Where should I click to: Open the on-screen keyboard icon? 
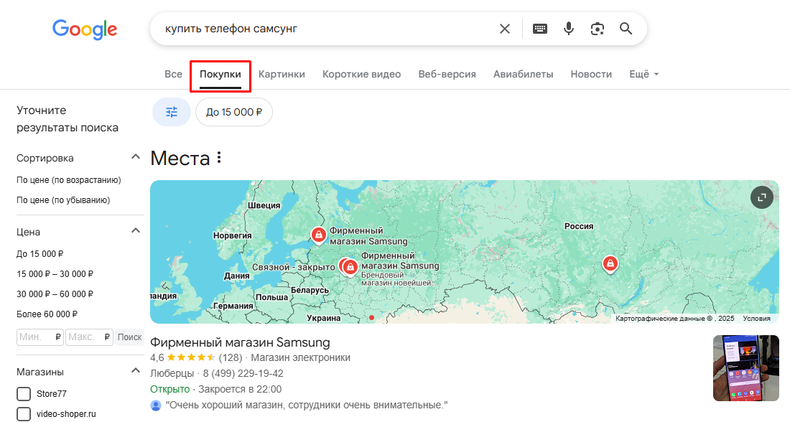click(539, 28)
